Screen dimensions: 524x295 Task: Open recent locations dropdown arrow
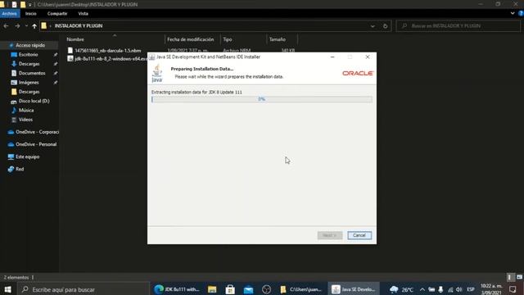26,25
